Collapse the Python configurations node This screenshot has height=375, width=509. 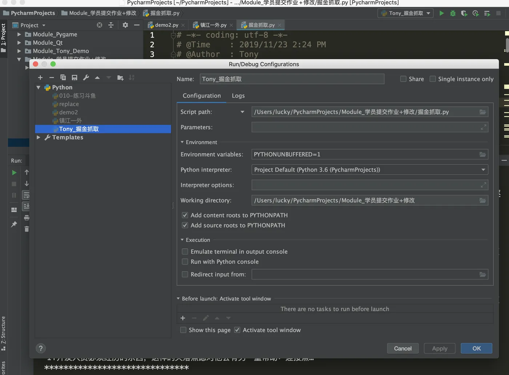[x=39, y=88]
